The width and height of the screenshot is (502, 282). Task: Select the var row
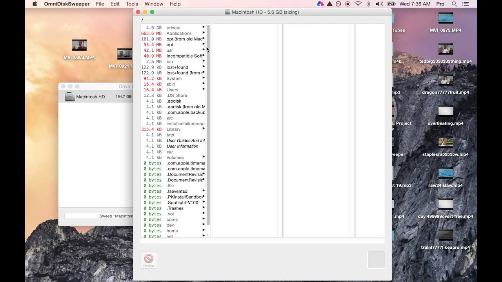click(x=173, y=152)
